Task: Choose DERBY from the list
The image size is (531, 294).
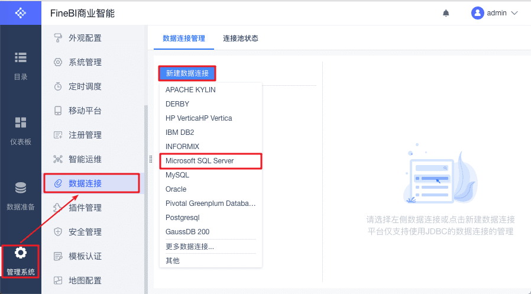Action: (x=211, y=104)
